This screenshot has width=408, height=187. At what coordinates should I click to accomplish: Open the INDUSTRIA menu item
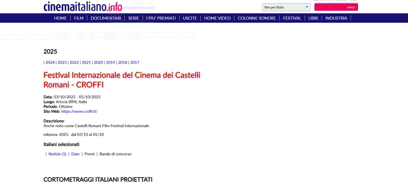336,18
